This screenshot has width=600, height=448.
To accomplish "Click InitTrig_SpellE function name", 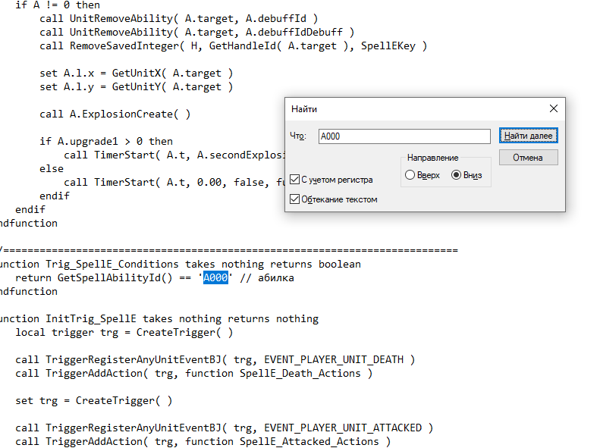I will (91, 319).
